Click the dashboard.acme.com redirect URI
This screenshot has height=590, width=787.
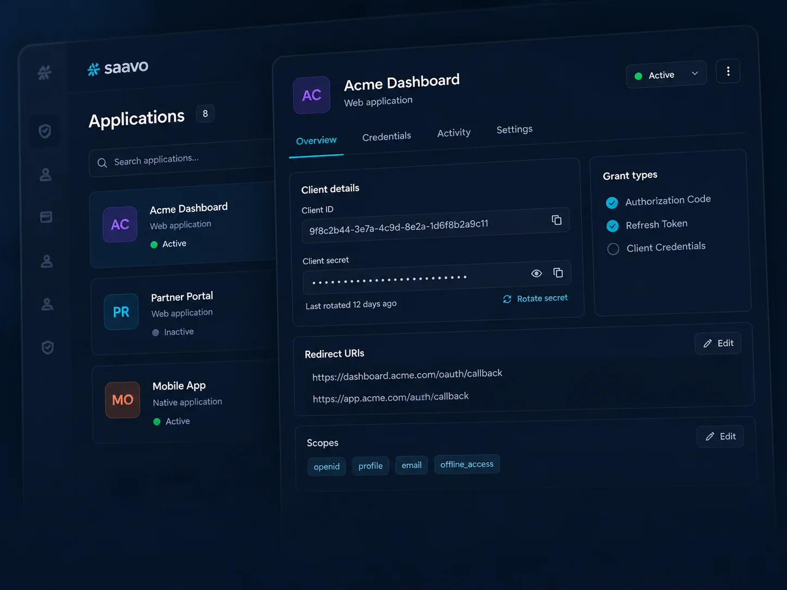[x=407, y=375]
